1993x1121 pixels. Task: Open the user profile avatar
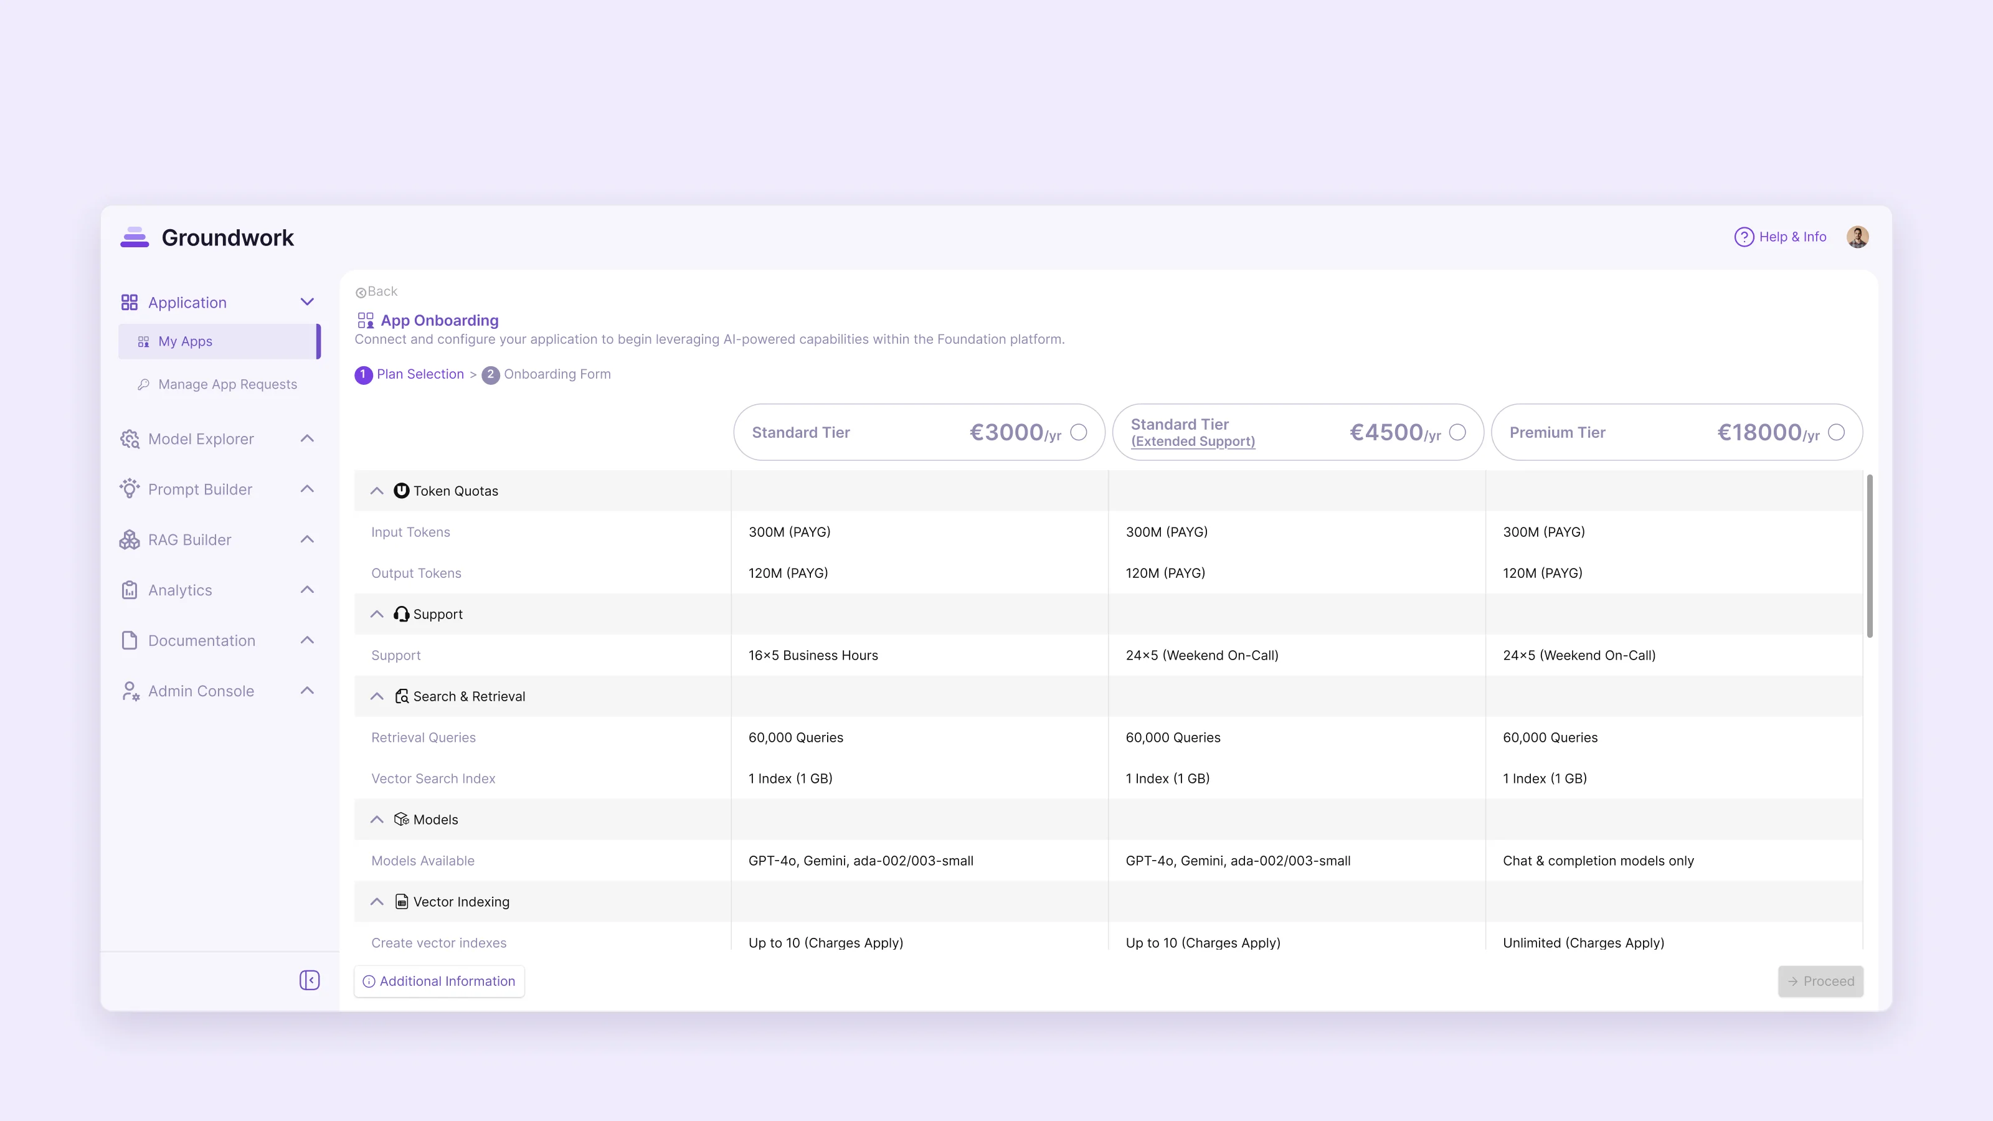1858,237
